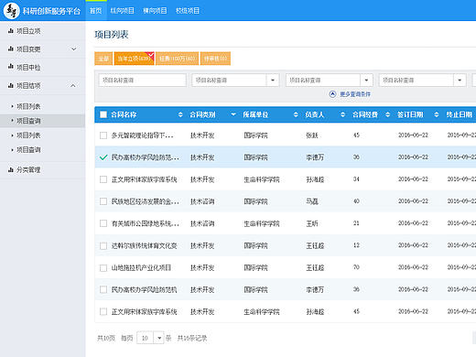Open the second filter field dropdown arrow

point(273,81)
